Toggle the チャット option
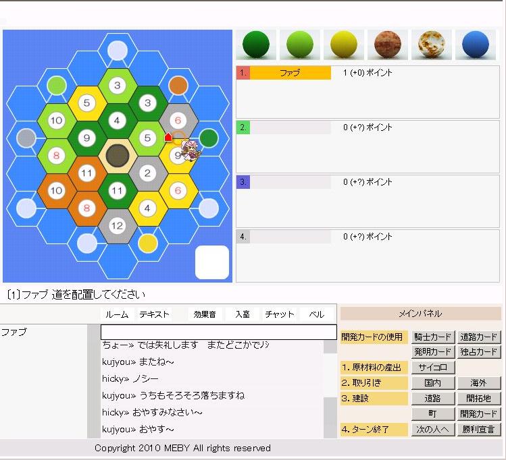Screen dimensions: 506x460 point(280,314)
